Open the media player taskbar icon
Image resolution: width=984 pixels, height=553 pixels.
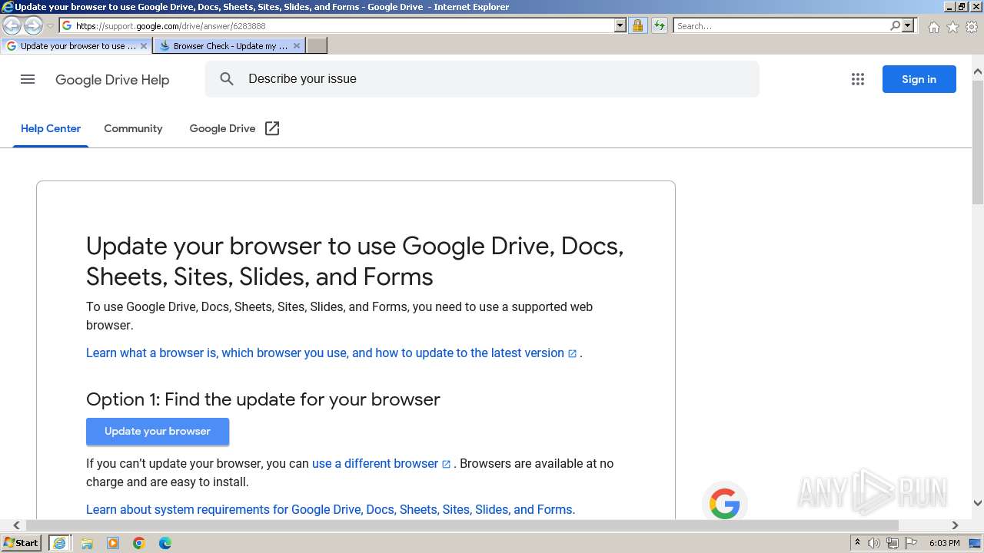pyautogui.click(x=113, y=543)
